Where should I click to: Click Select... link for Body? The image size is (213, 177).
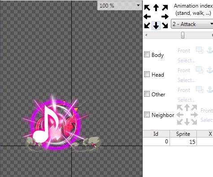coord(187,60)
